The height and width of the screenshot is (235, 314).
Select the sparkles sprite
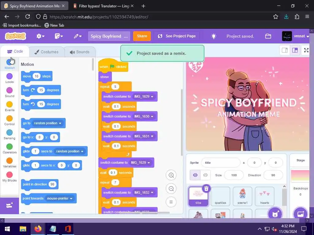tap(220, 196)
